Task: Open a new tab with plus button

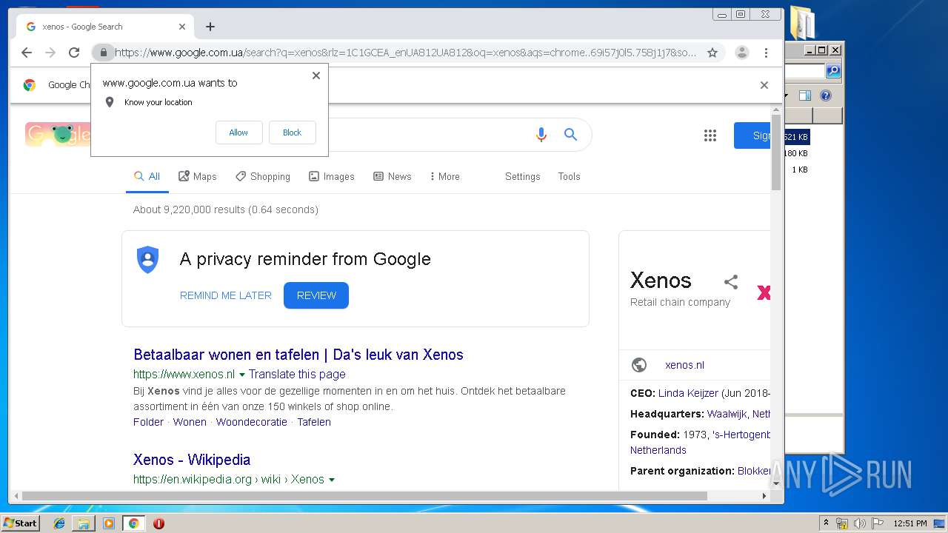Action: 210,27
